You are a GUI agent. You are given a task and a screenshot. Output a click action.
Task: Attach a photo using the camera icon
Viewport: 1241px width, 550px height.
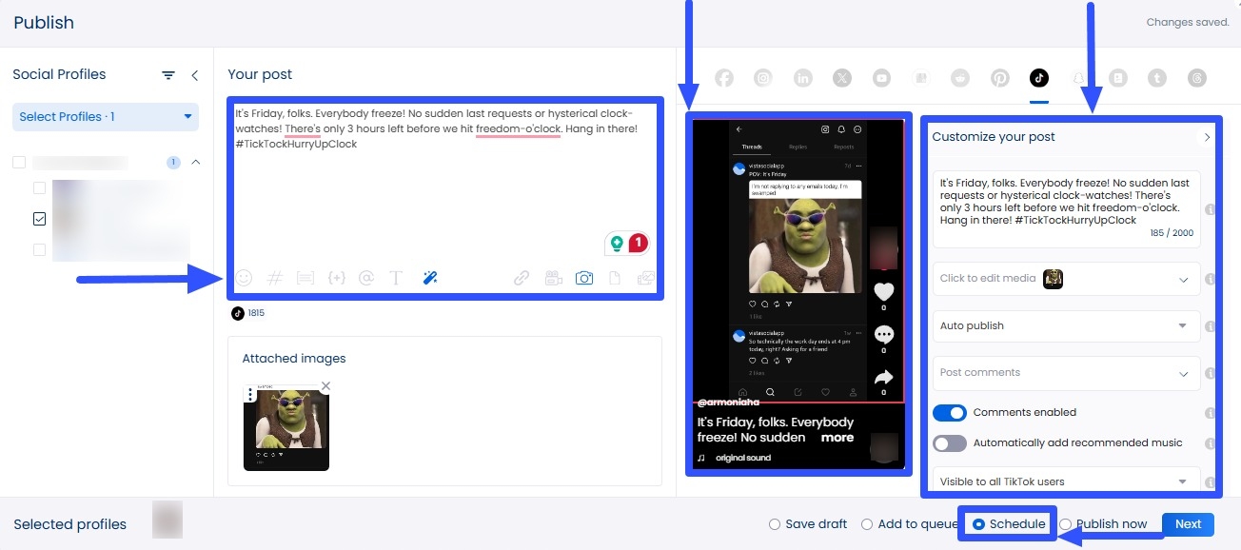pos(584,277)
